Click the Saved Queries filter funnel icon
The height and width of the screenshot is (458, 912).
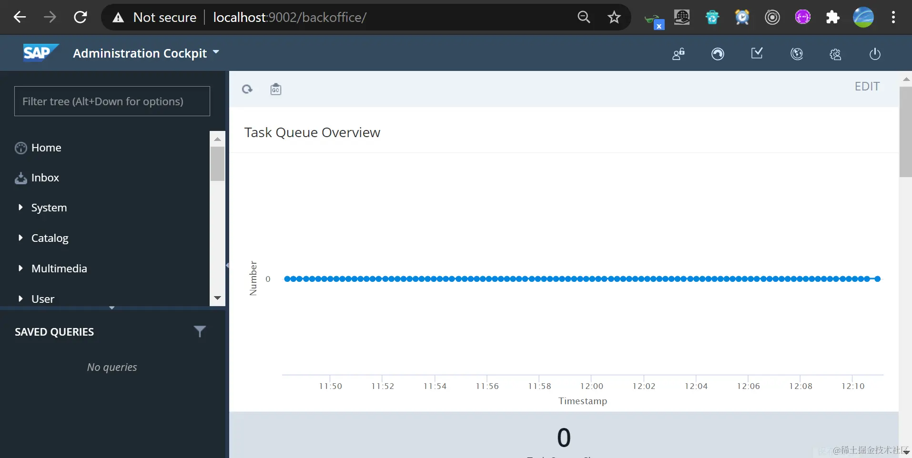coord(200,331)
